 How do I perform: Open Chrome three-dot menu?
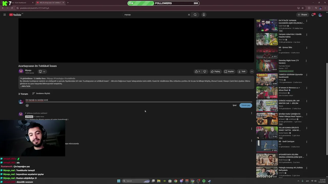[325, 8]
